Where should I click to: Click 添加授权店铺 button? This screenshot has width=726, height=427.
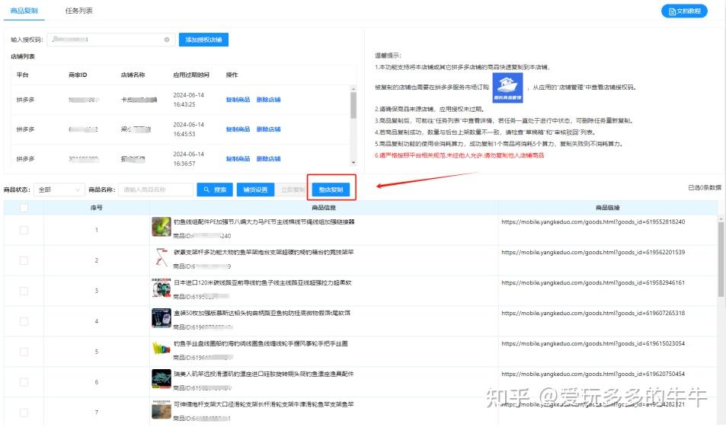[203, 40]
